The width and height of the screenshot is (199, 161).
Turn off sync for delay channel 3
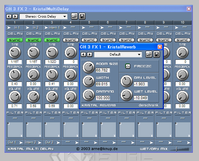[x=52, y=40]
